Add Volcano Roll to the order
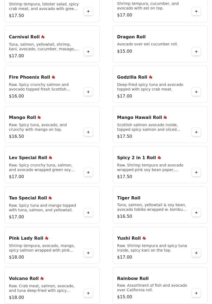Screen dimensions: 212x304 [88, 293]
